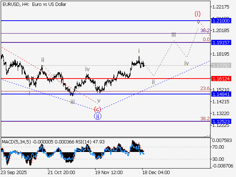Select the 1.12523 blue price level label
The height and width of the screenshot is (177, 236).
click(221, 121)
